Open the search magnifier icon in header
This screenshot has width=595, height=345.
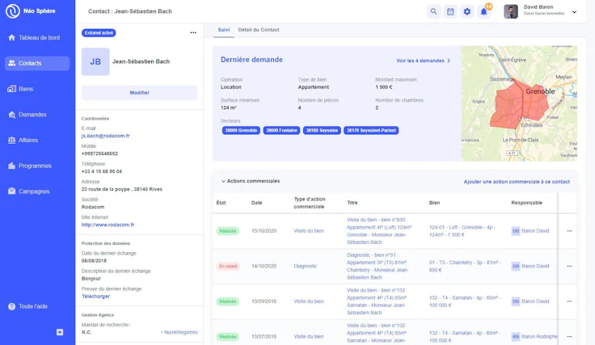[434, 11]
